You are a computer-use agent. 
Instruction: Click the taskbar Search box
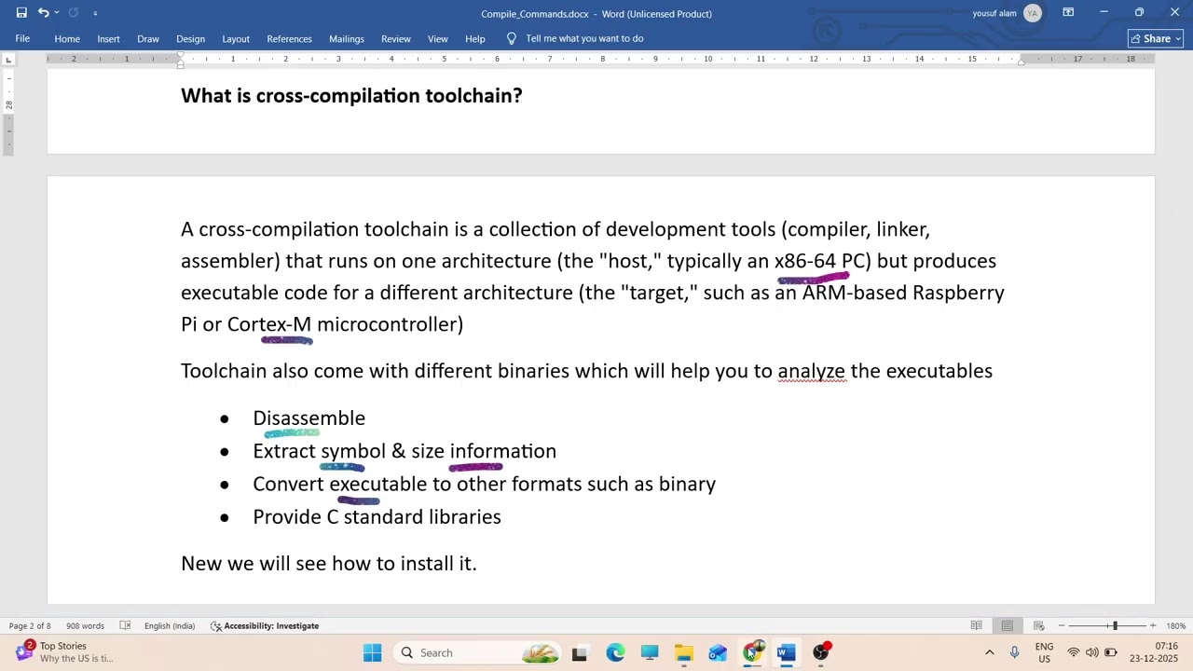point(476,652)
